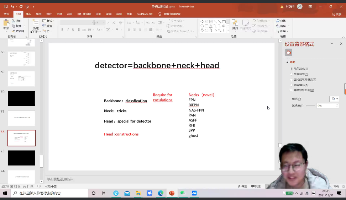The width and height of the screenshot is (346, 200).
Task: Select slide 71 thumbnail
Action: (x=21, y=118)
